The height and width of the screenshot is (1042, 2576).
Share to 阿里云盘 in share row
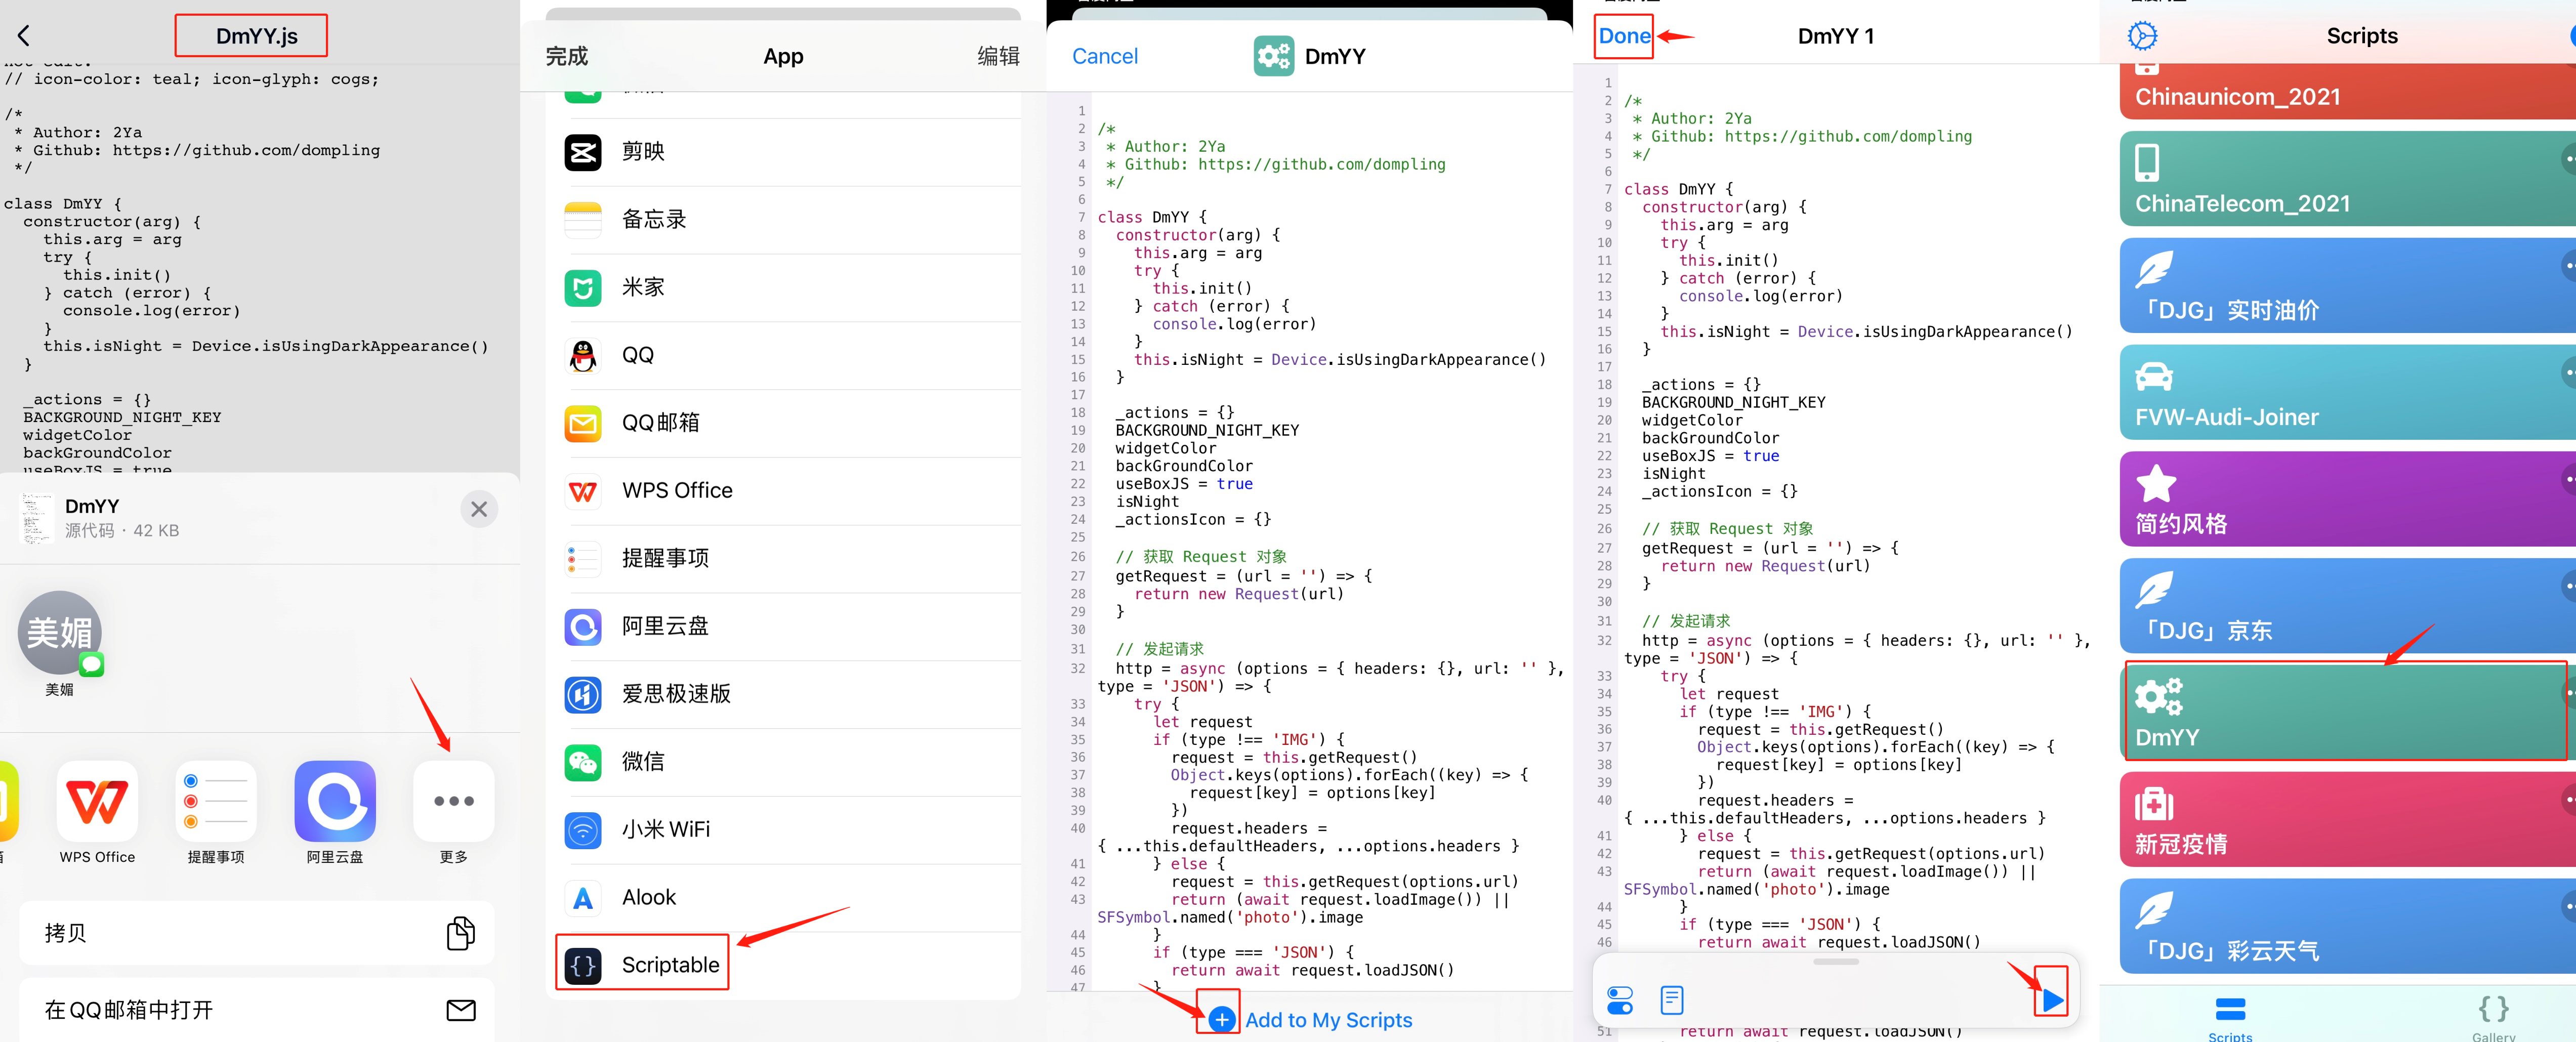click(335, 812)
